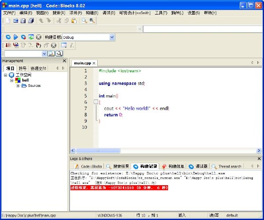Click the Save all files icon
The width and height of the screenshot is (264, 220).
click(x=31, y=21)
